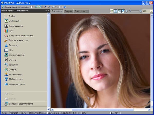Click the 30% zoom percentage field
This screenshot has width=154, height=115.
pyautogui.click(x=146, y=11)
